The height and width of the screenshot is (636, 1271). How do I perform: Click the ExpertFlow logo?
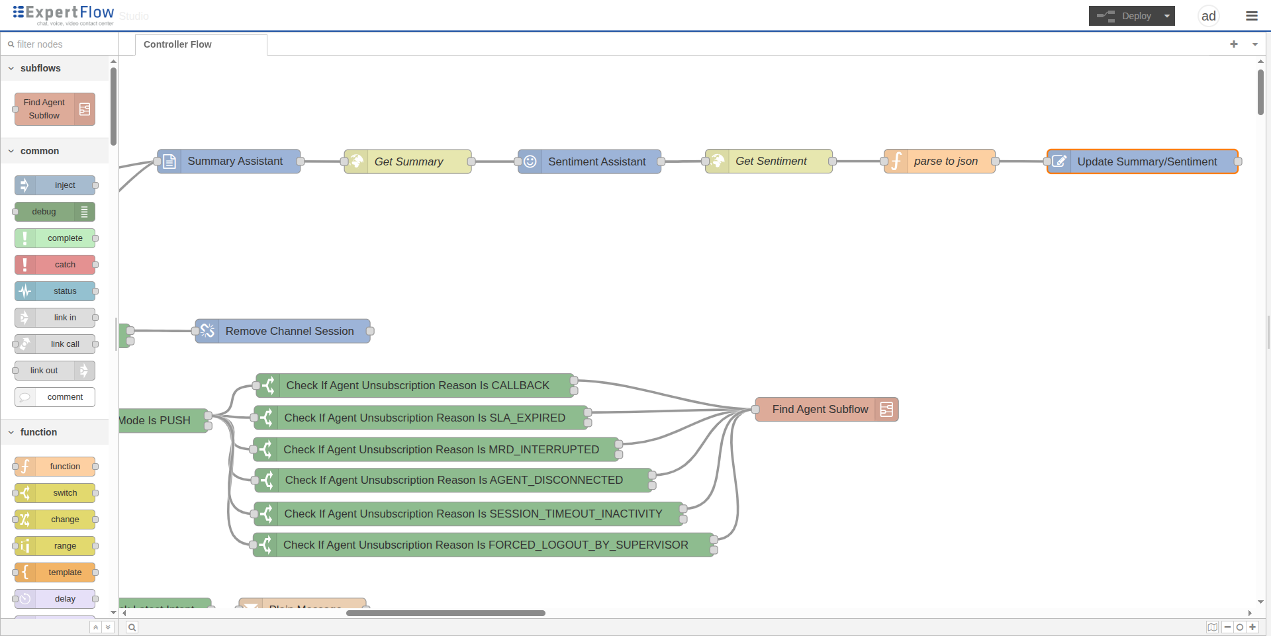64,15
